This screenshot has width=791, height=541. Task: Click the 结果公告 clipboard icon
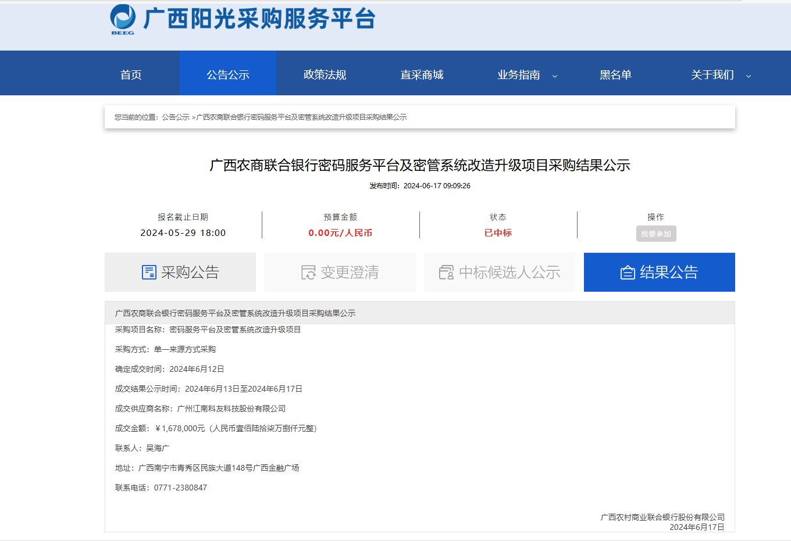tap(628, 272)
